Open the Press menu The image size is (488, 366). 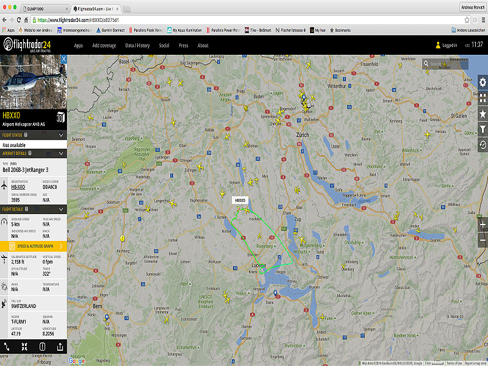[184, 45]
